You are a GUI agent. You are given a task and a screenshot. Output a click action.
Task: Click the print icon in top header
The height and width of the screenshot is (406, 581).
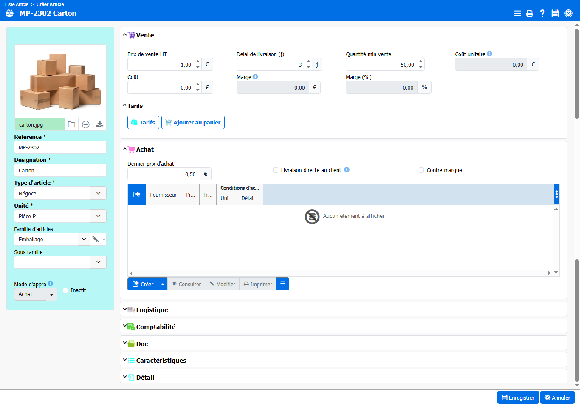(x=530, y=13)
